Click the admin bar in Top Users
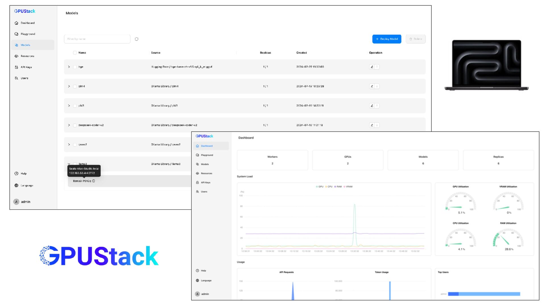Viewport: 546px width, 307px height. [484, 294]
